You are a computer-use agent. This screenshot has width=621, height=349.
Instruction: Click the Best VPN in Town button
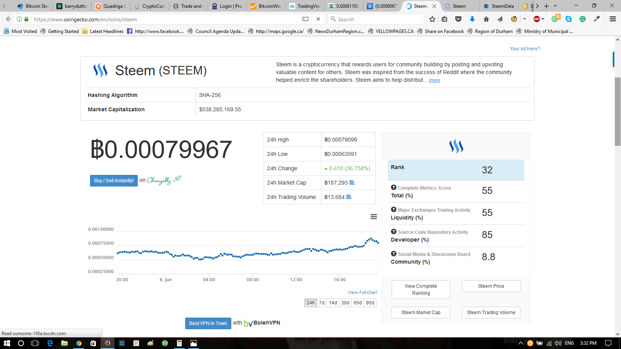[x=208, y=323]
